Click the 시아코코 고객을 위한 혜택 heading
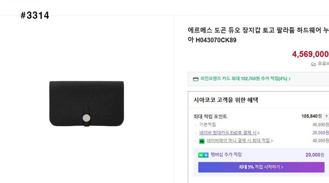 point(226,100)
